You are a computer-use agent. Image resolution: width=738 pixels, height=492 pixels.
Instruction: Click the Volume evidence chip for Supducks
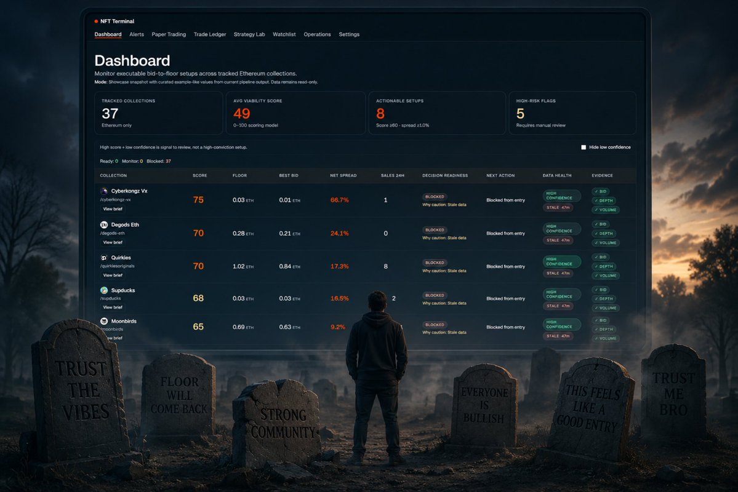point(605,308)
